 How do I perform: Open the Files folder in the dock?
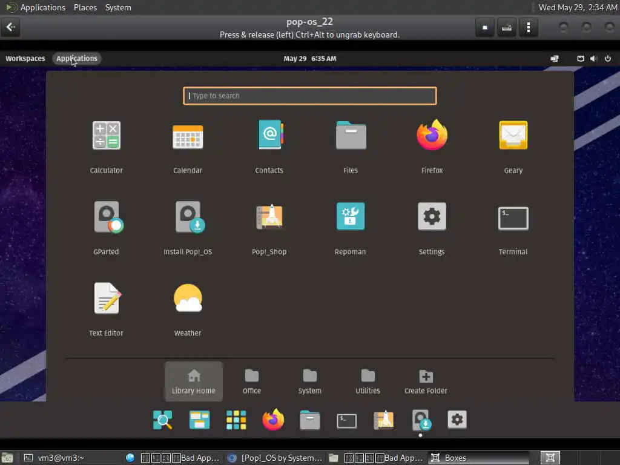tap(309, 420)
